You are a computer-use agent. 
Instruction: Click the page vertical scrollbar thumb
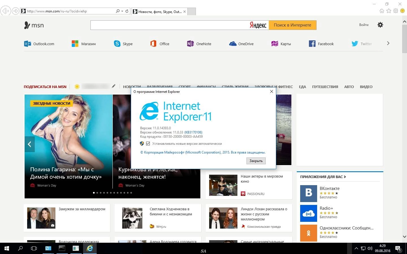(404, 39)
